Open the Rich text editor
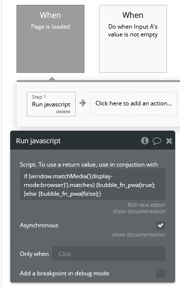This screenshot has height=287, width=180. (147, 205)
